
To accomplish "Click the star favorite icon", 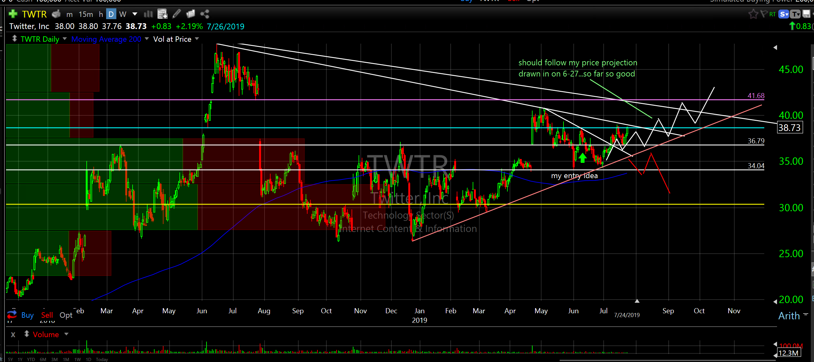I will [x=753, y=14].
